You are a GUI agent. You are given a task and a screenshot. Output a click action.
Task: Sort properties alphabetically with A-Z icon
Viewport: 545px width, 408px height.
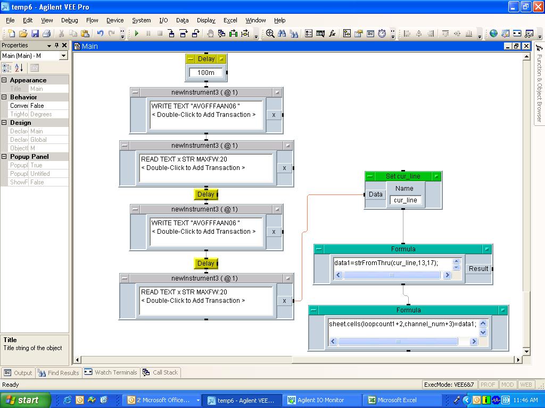(19, 67)
